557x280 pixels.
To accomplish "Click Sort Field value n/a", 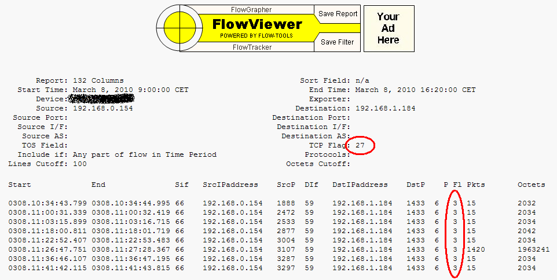I will (x=362, y=80).
